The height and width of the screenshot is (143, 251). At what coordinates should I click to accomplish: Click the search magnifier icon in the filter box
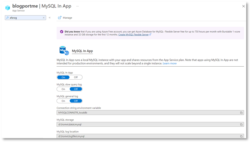tap(7, 18)
